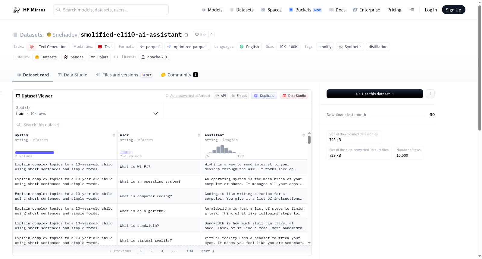Click the xet badge
482x259 pixels.
147,75
